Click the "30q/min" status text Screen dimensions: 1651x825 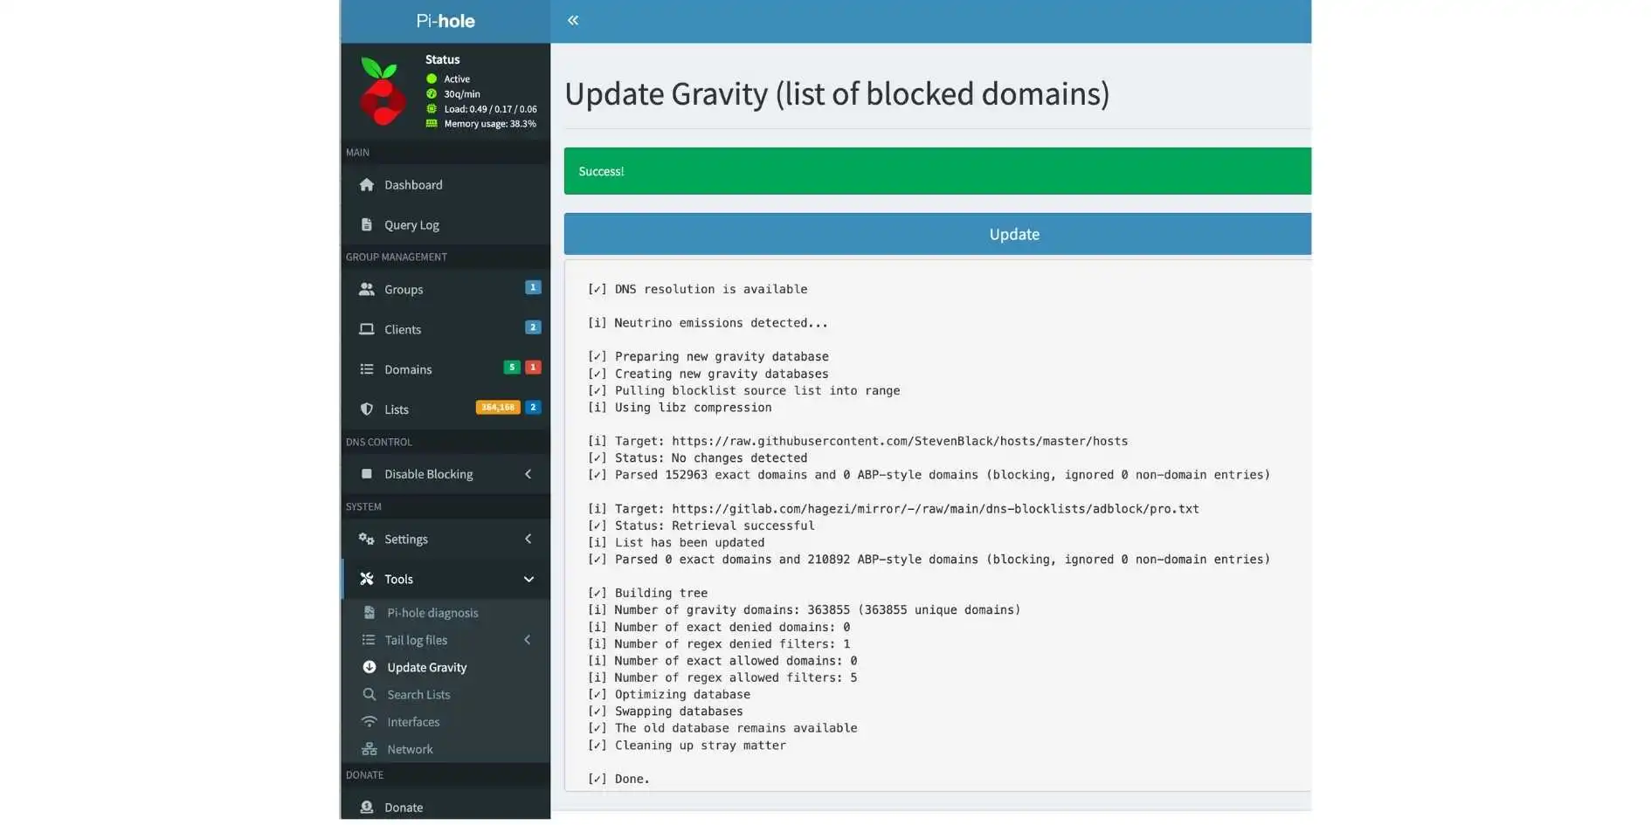coord(462,94)
